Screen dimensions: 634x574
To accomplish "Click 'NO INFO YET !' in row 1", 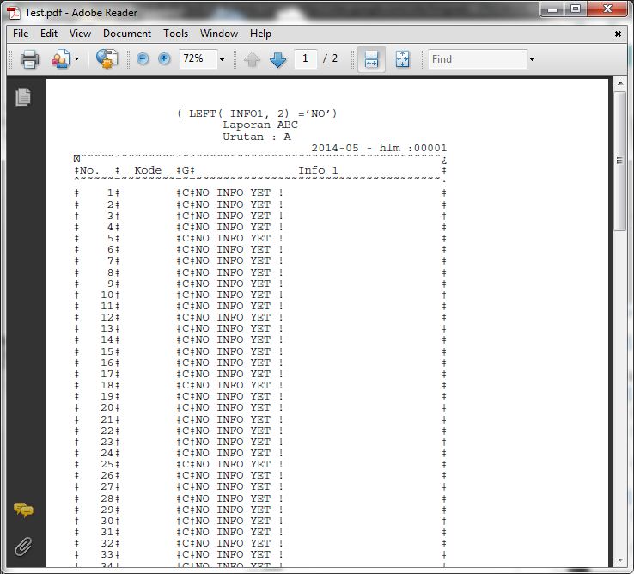I will pyautogui.click(x=240, y=193).
